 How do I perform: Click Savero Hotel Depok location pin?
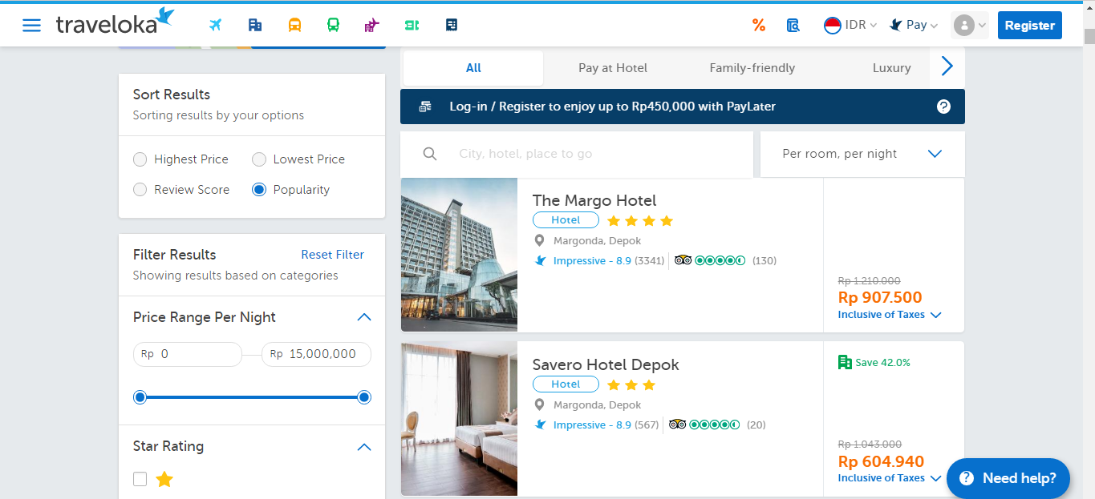pyautogui.click(x=539, y=404)
